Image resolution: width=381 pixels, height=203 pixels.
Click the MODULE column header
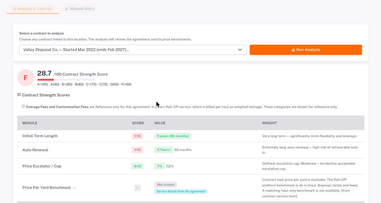[x=30, y=123]
